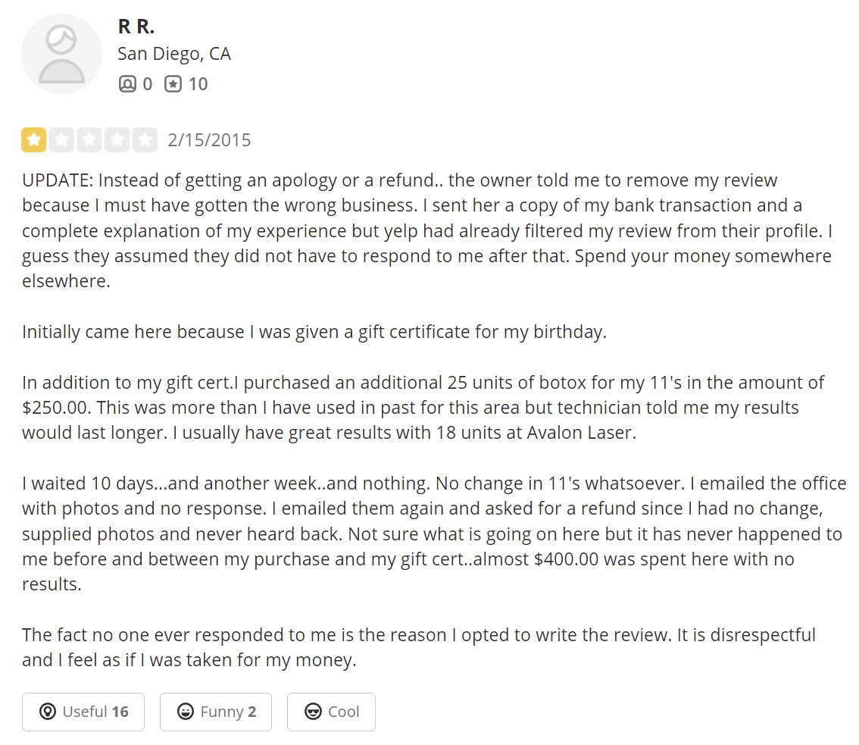Select the fifth empty rating star
The height and width of the screenshot is (745, 859).
pyautogui.click(x=145, y=139)
